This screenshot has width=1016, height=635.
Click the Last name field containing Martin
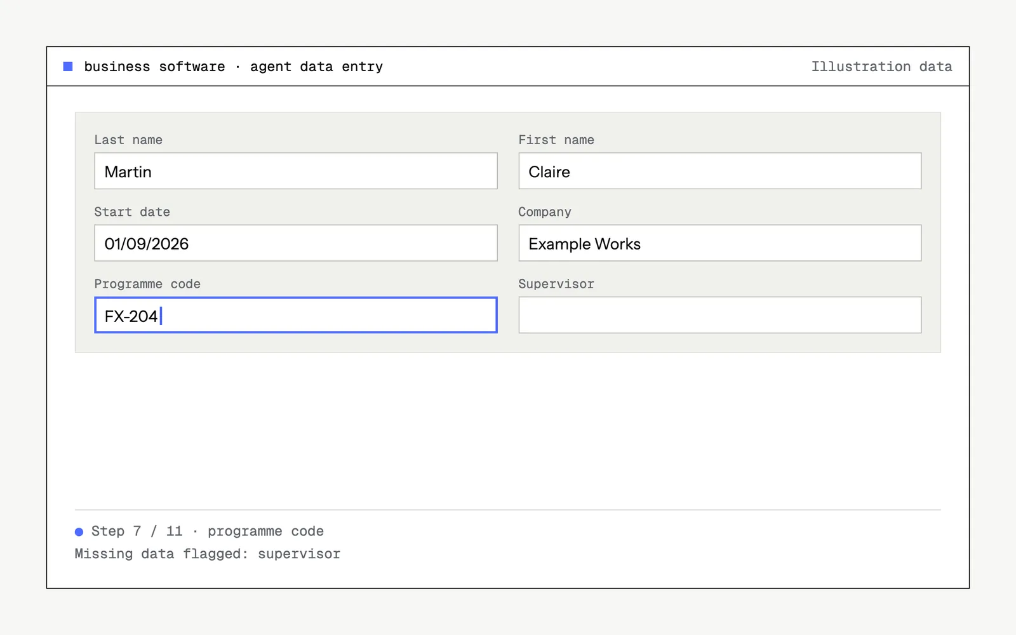click(296, 171)
